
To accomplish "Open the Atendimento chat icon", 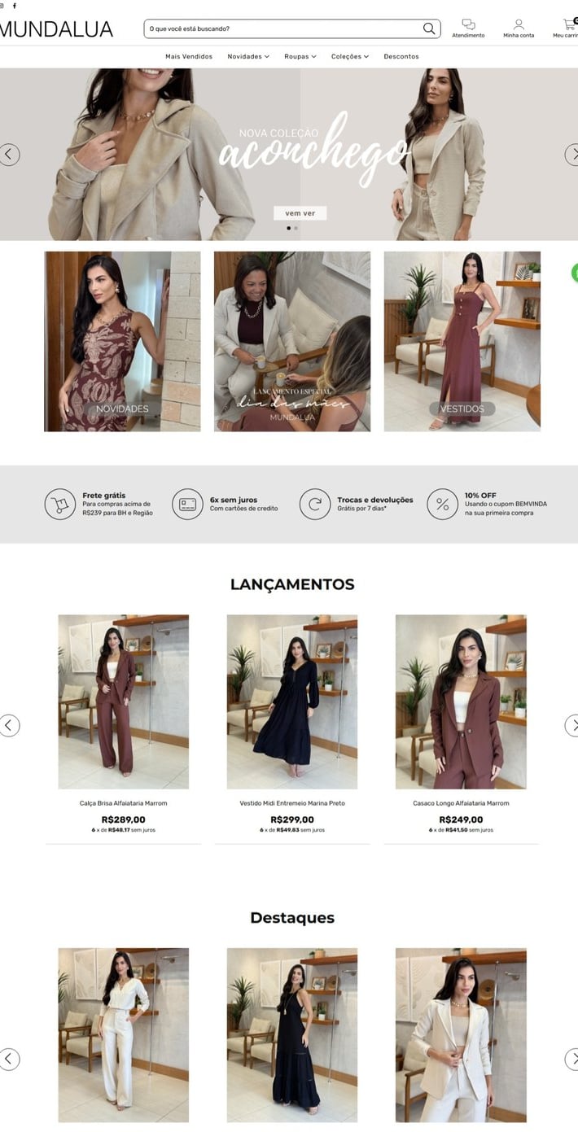I will pos(468,24).
